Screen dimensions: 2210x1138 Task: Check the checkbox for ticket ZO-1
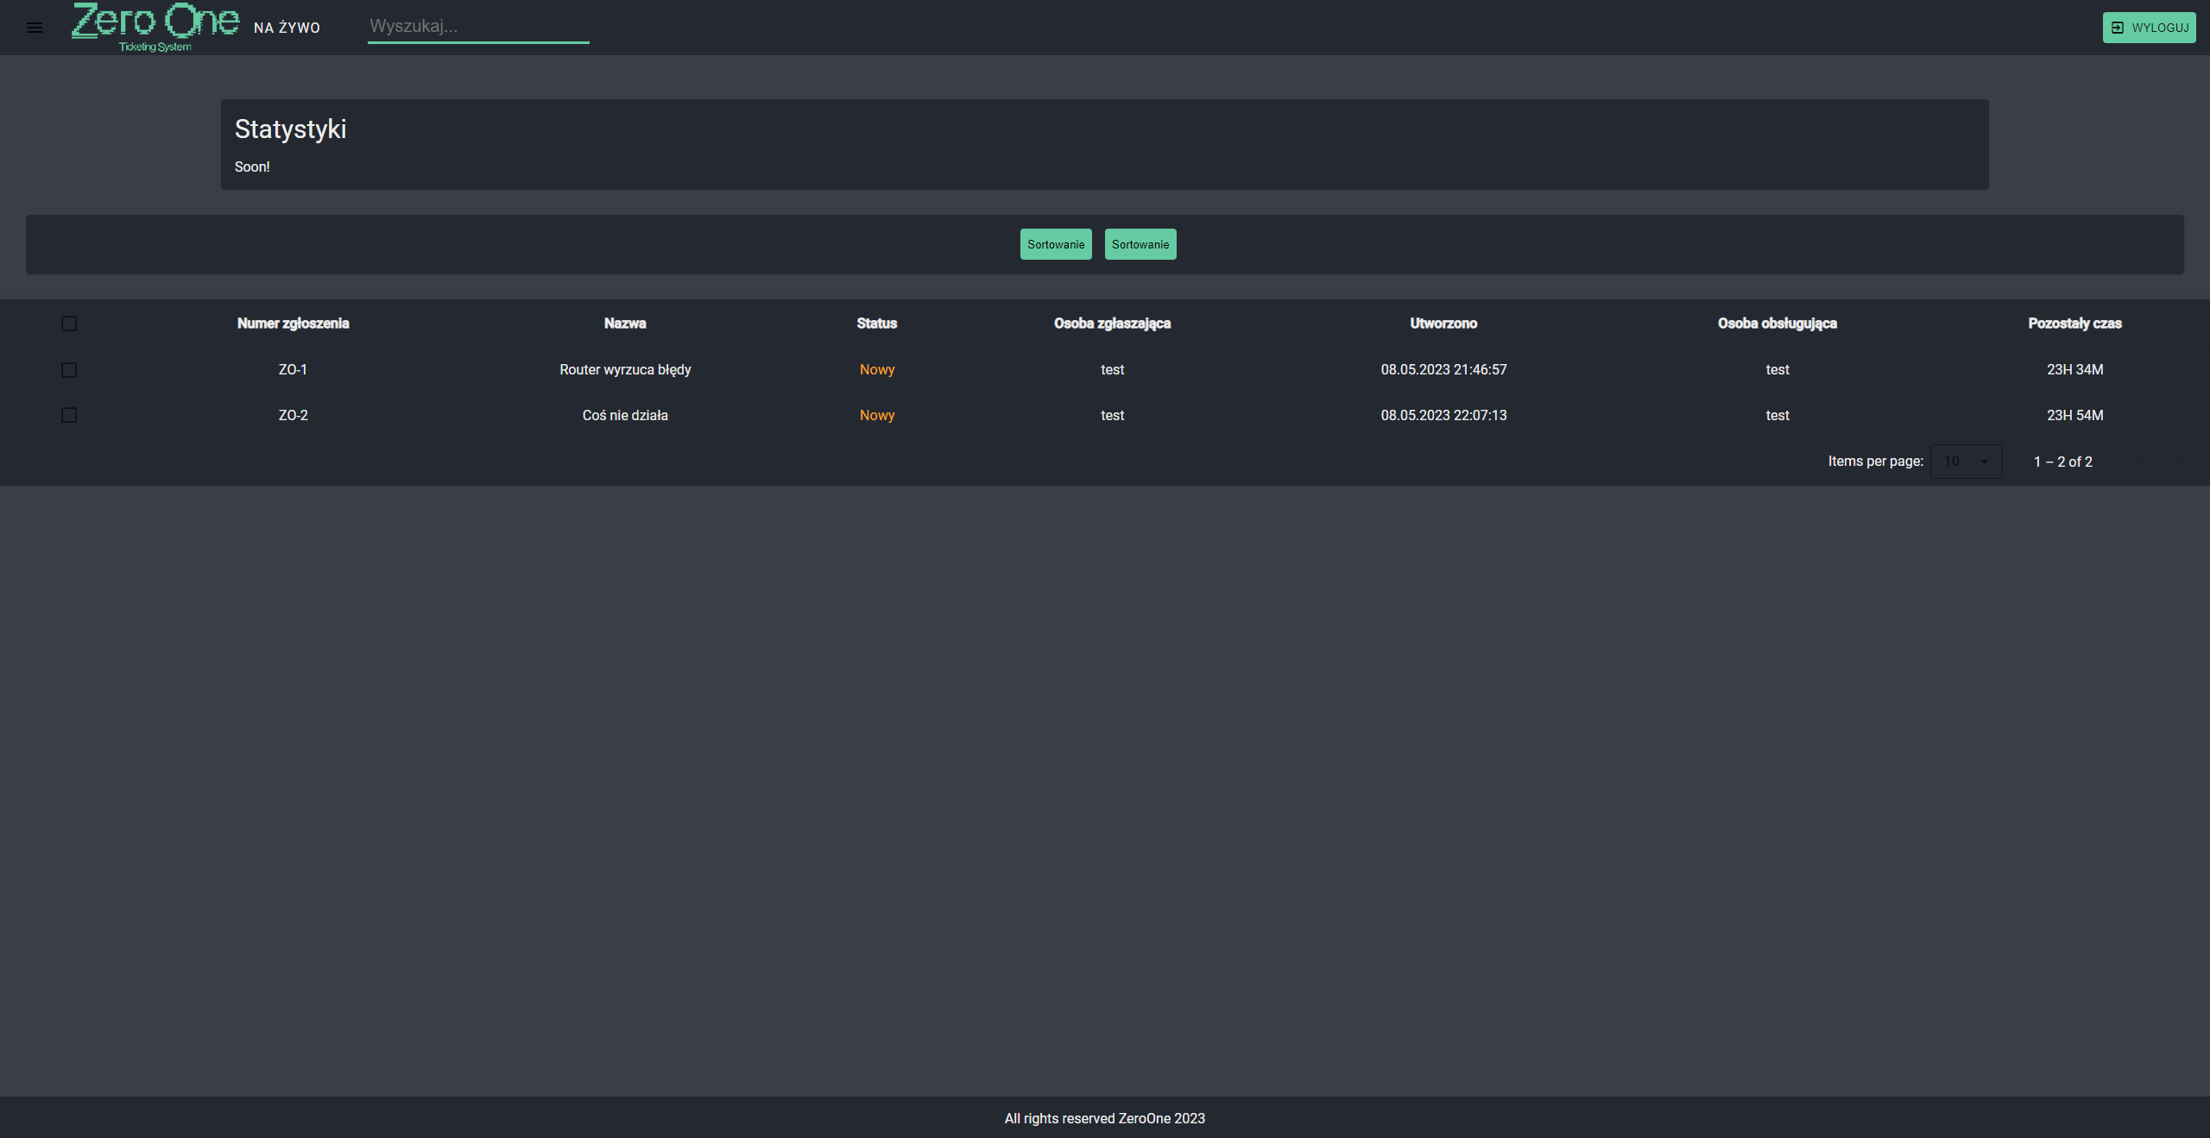69,369
